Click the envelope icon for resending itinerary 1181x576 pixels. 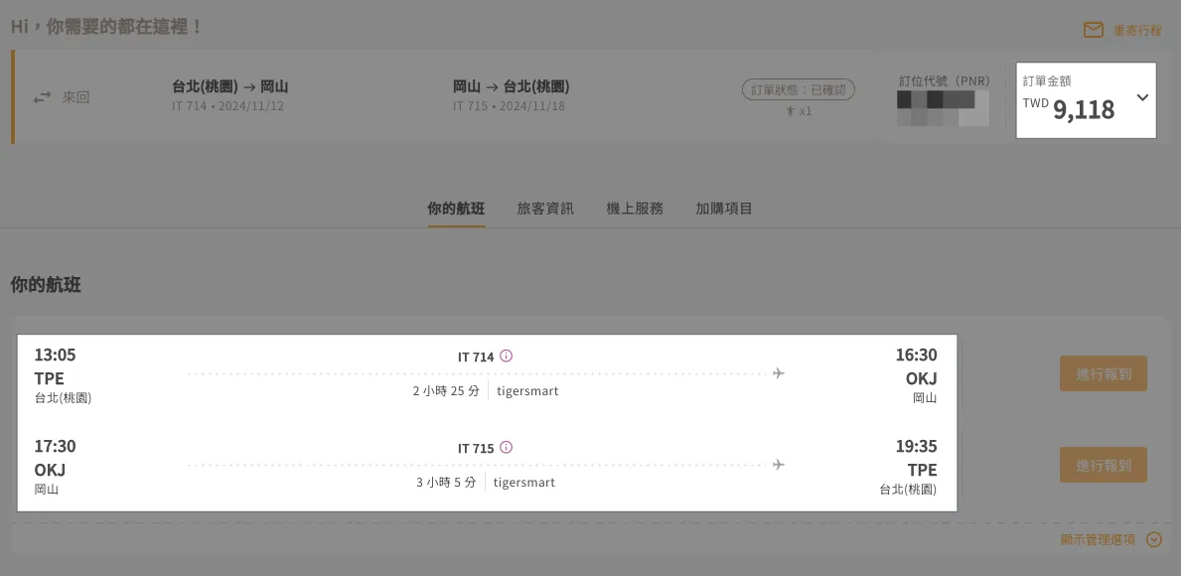pos(1093,30)
